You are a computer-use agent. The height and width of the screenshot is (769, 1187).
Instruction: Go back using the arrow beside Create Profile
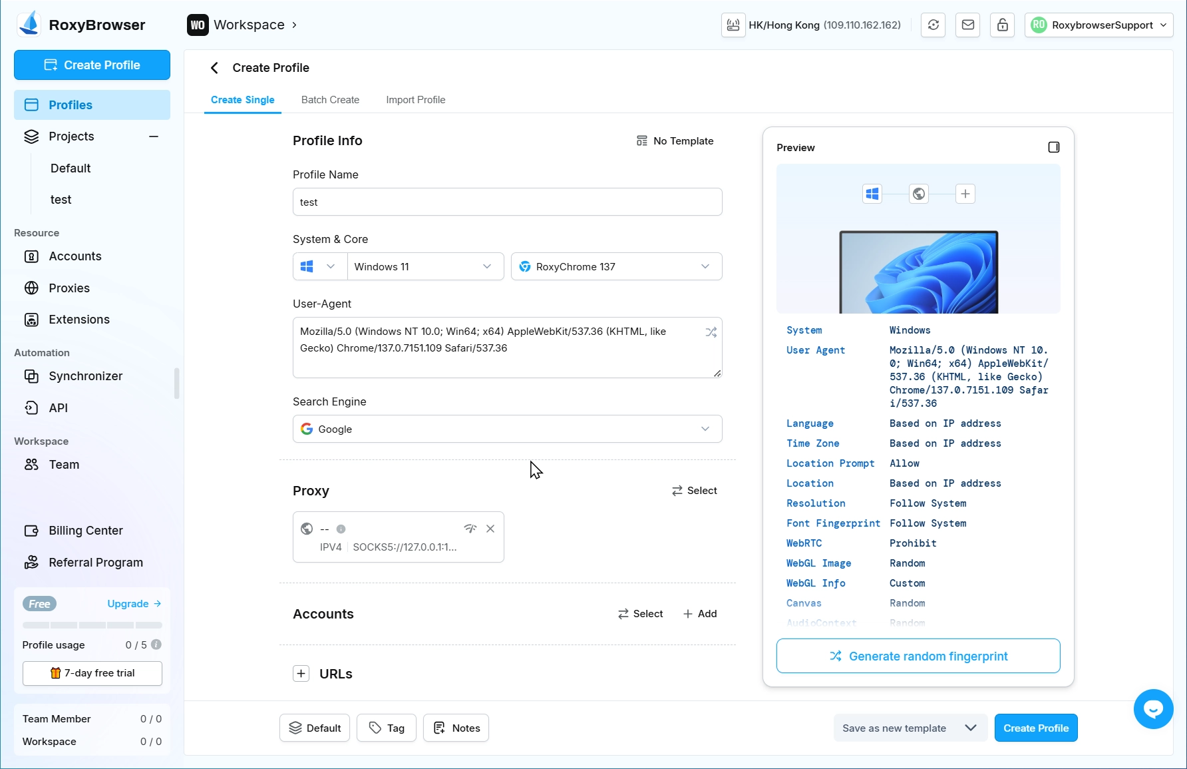(x=214, y=68)
